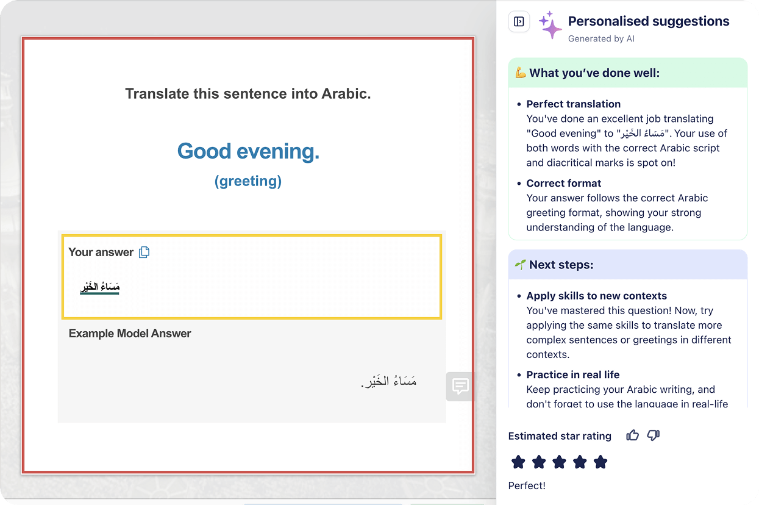Click the "Perfect translation" bullet heading

click(573, 104)
